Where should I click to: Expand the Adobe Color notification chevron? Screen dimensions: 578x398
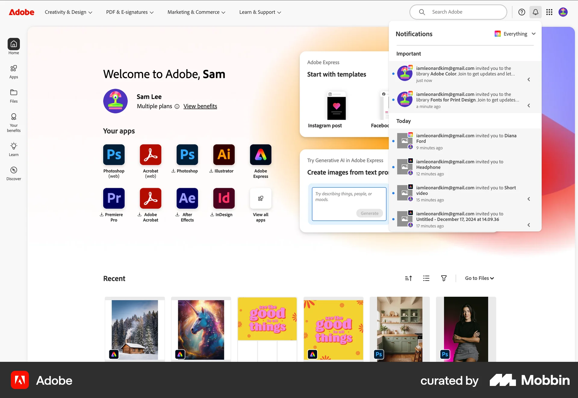pos(529,79)
